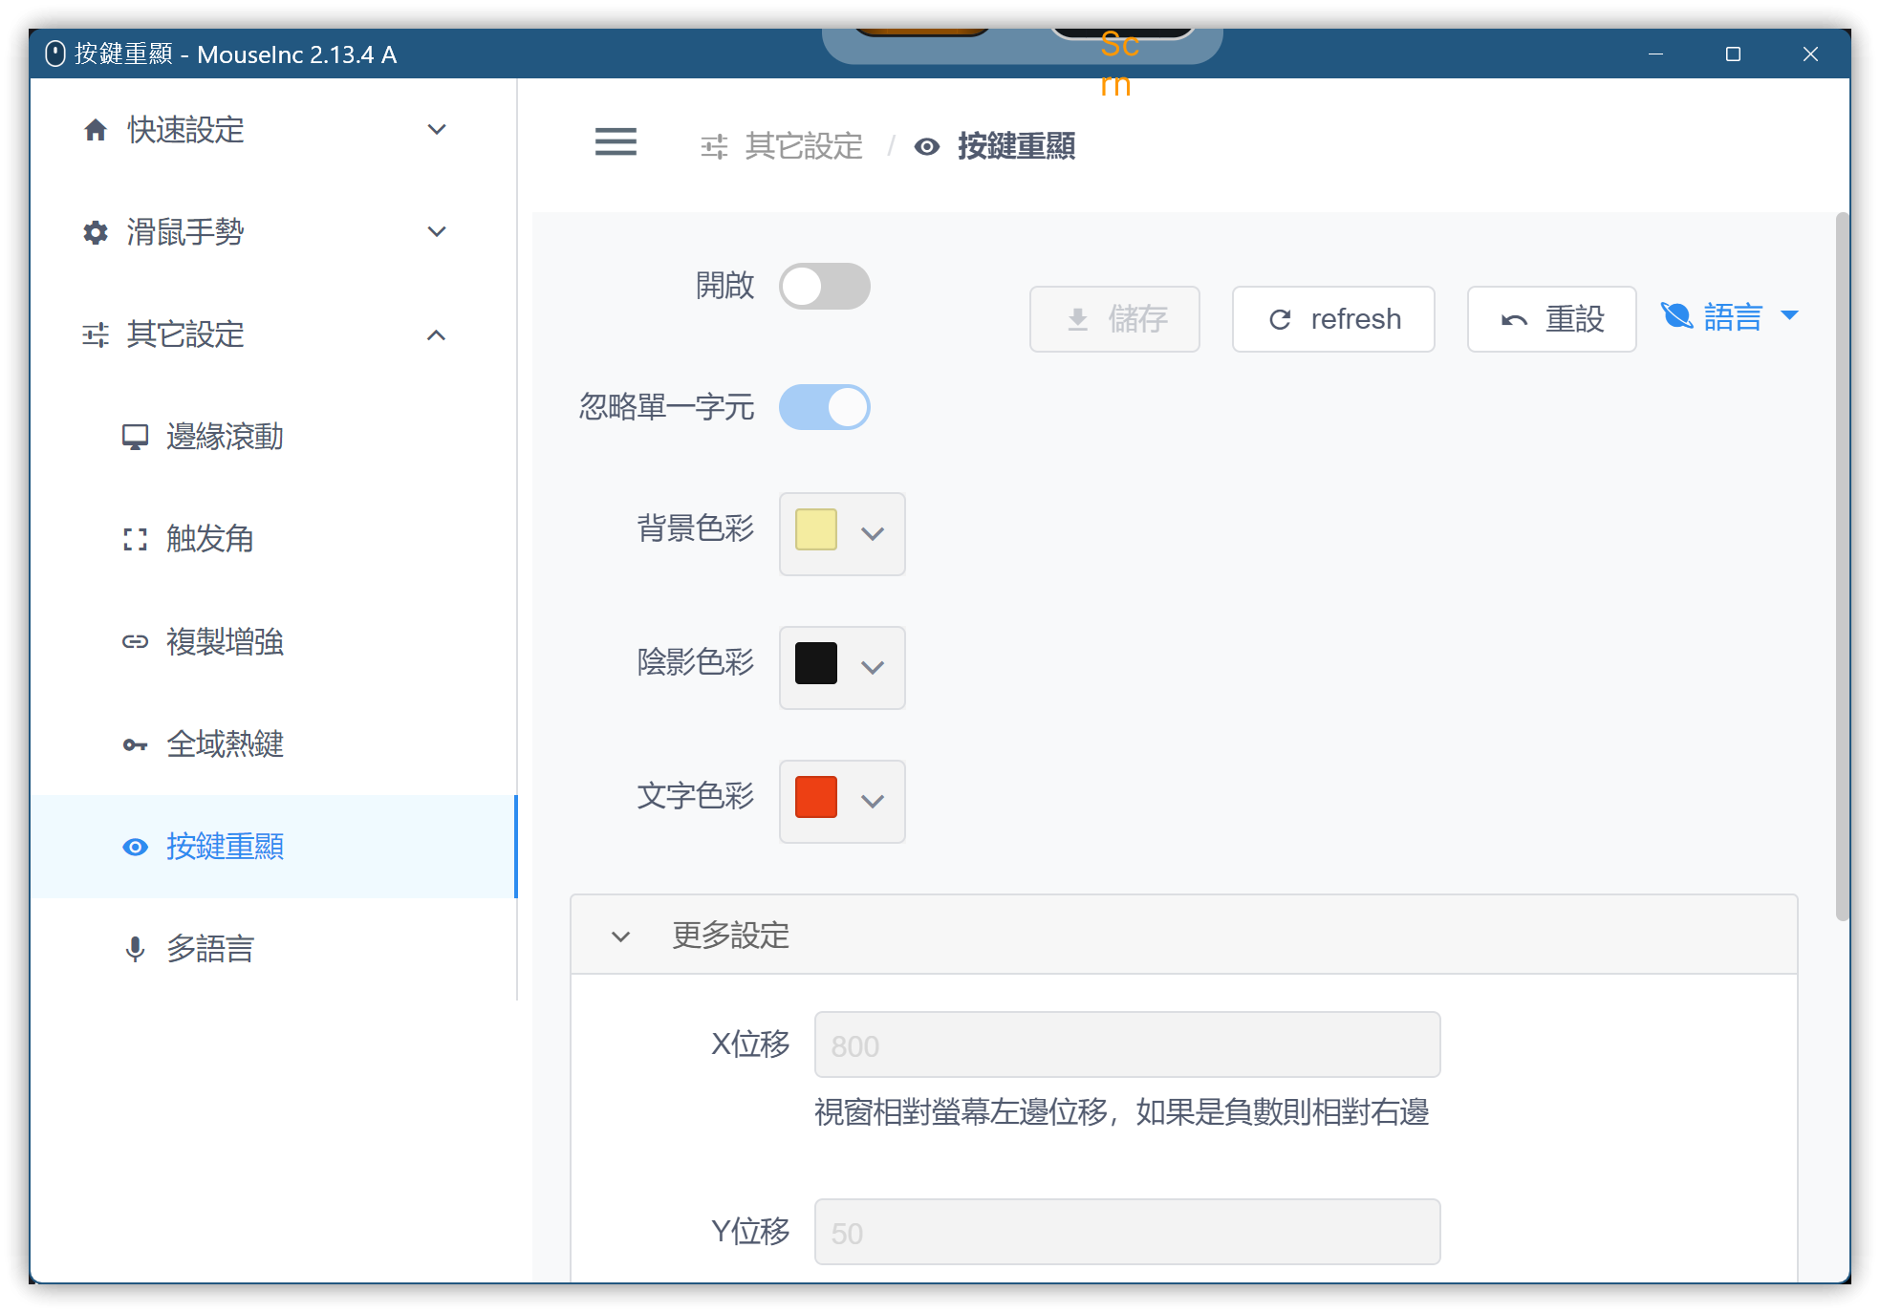Click the key icon for 全域熱鍵
The width and height of the screenshot is (1880, 1313).
135,744
